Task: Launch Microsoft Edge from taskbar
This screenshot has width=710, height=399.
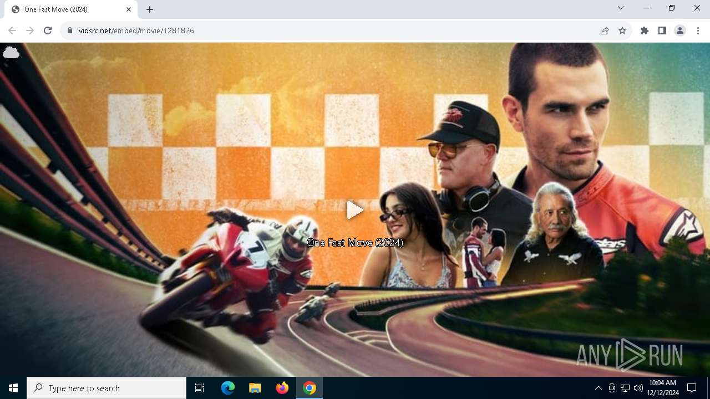Action: (x=228, y=388)
